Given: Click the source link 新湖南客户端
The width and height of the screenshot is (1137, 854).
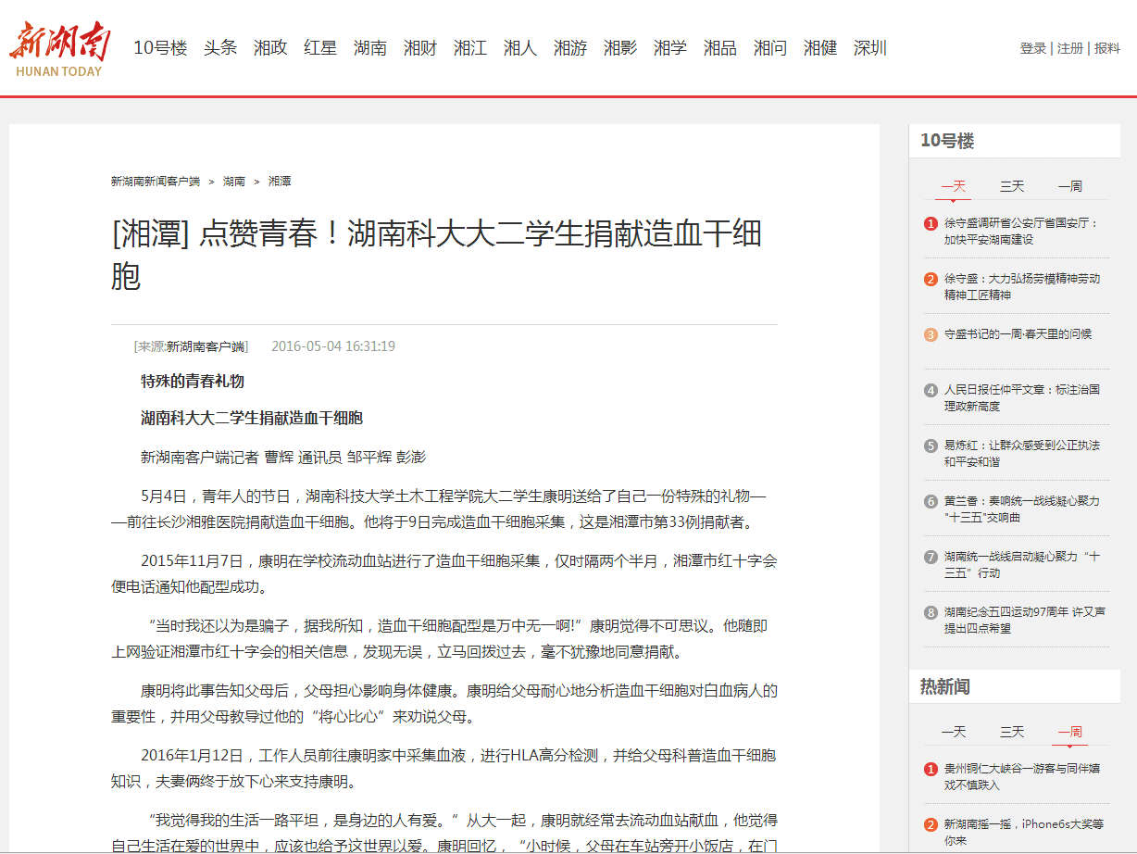Looking at the screenshot, I should pyautogui.click(x=206, y=346).
